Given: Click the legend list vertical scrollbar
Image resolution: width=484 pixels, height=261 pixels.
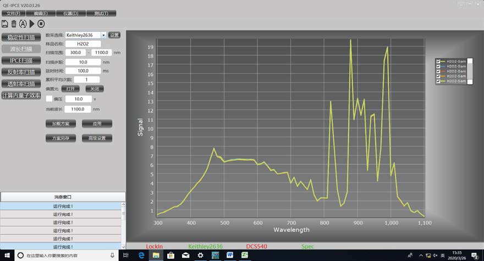Looking at the screenshot, I should (470, 71).
